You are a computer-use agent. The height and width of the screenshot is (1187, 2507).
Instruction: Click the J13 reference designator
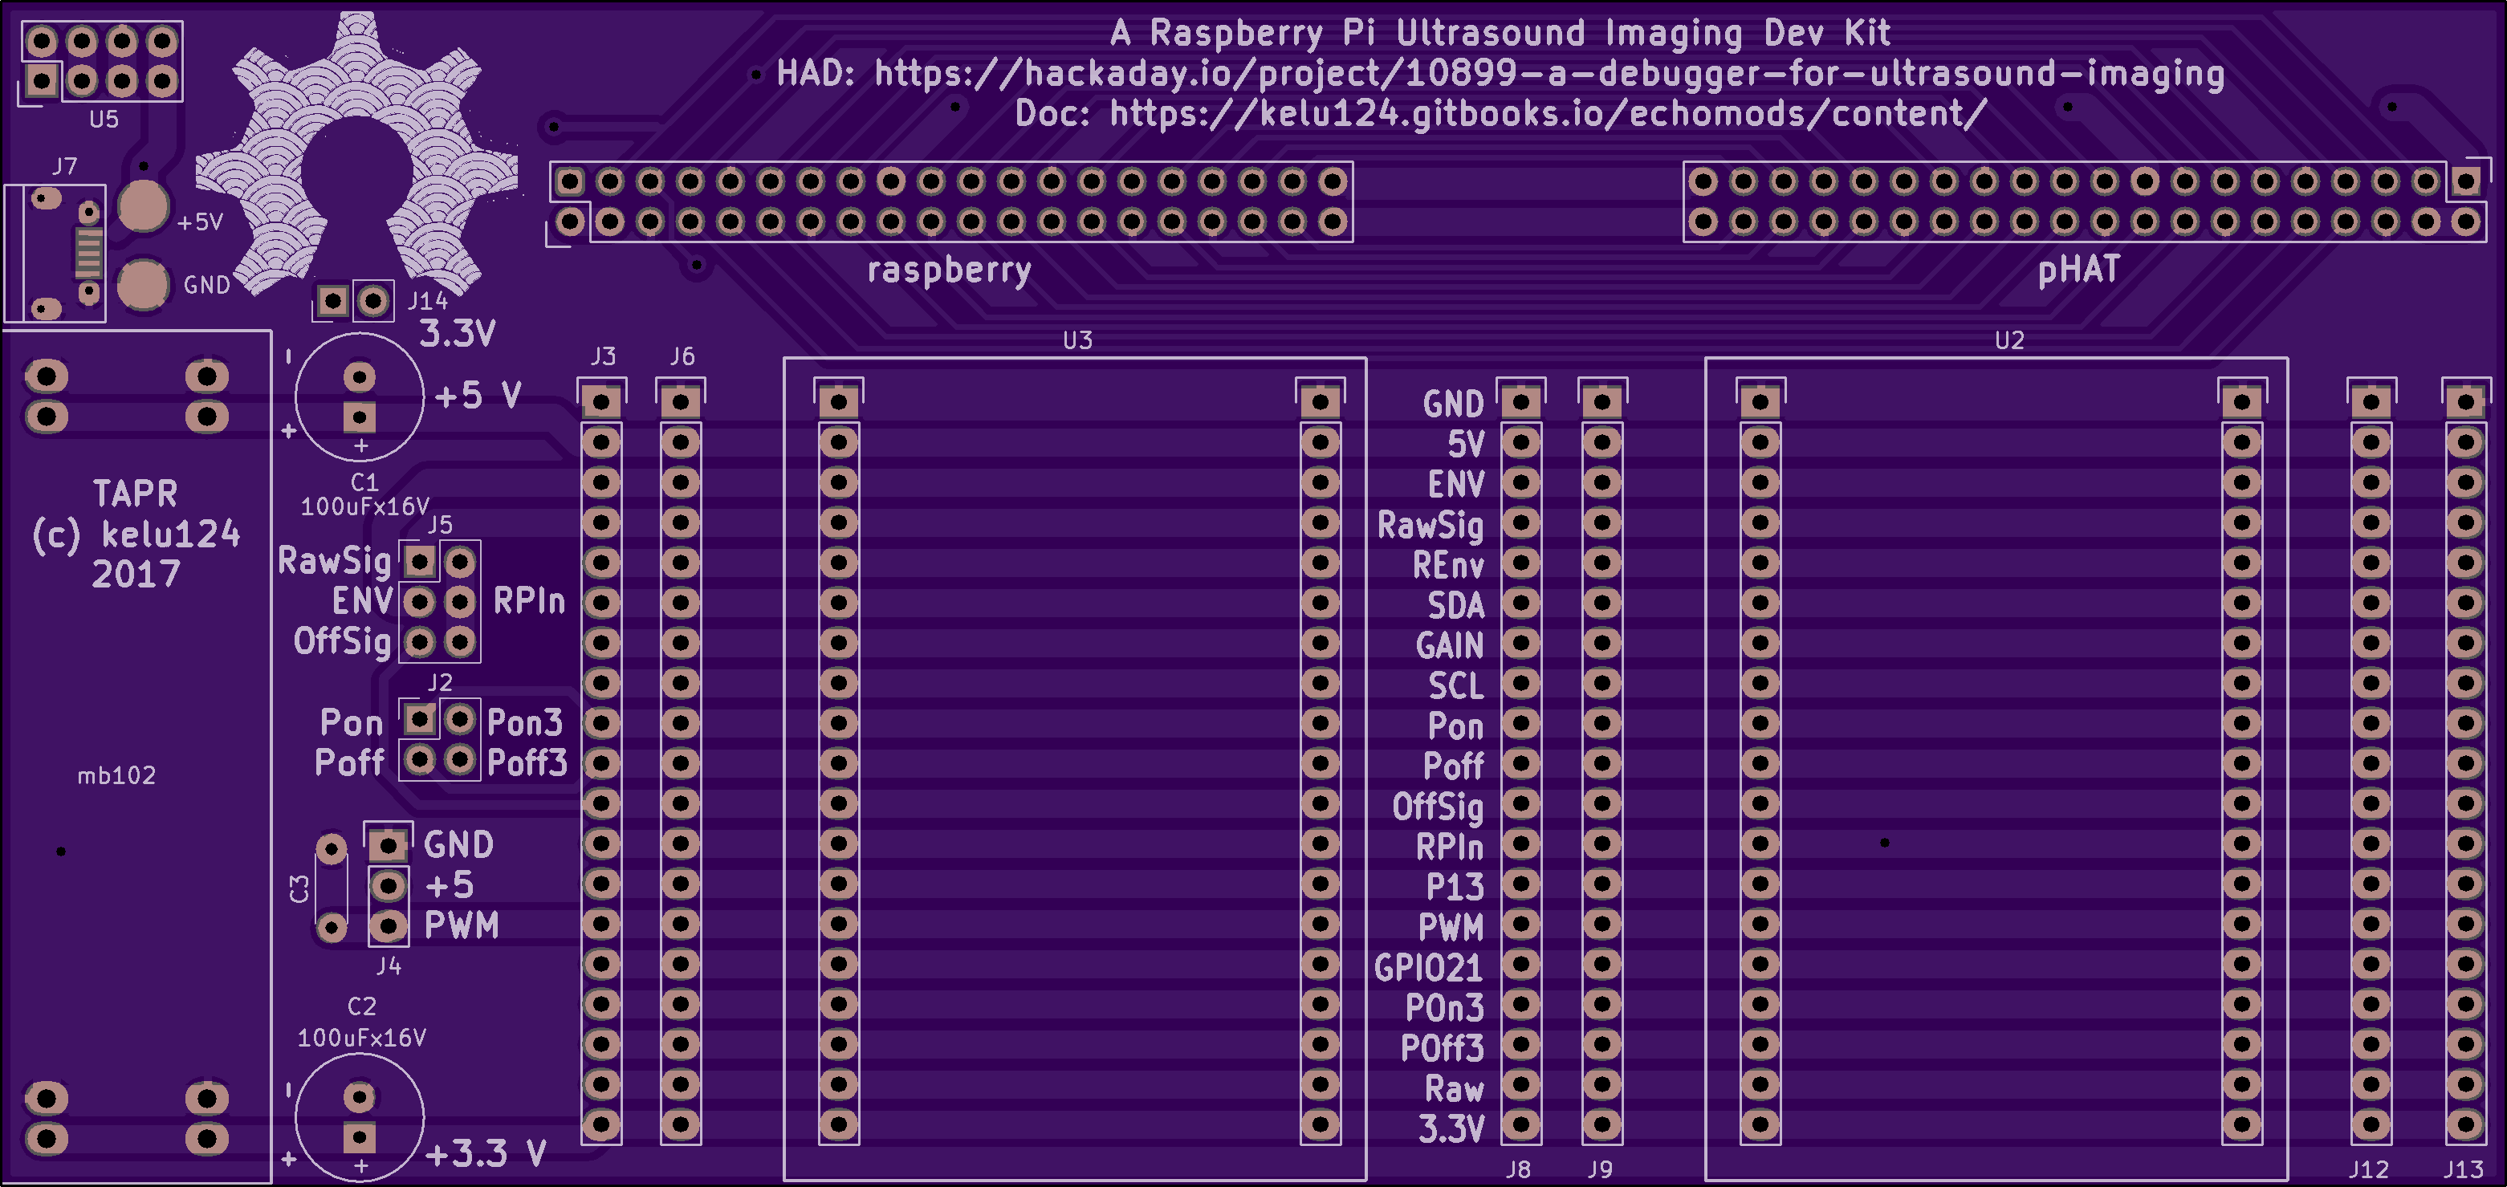tap(2463, 1169)
